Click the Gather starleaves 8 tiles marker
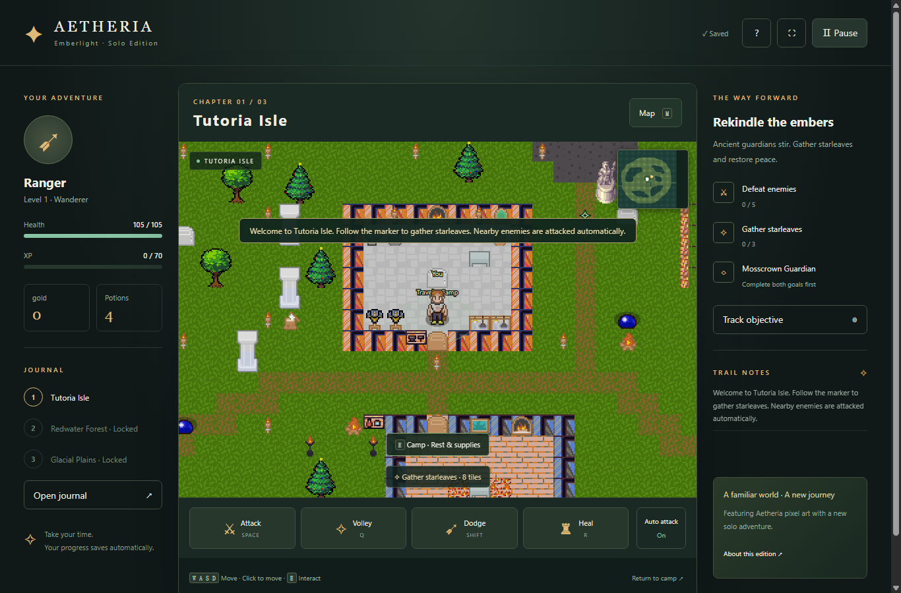 pyautogui.click(x=438, y=477)
